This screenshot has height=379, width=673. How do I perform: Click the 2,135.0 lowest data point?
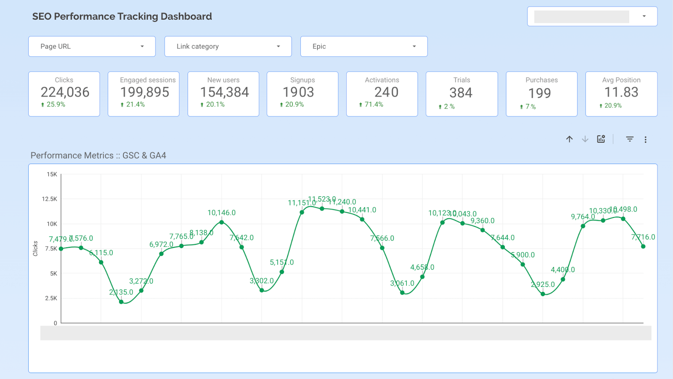coord(121,302)
